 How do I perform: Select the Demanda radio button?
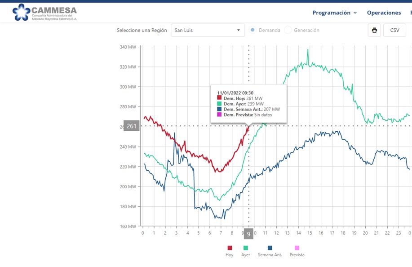[x=253, y=30]
